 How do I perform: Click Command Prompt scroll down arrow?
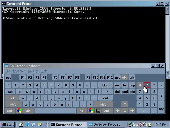[167, 72]
